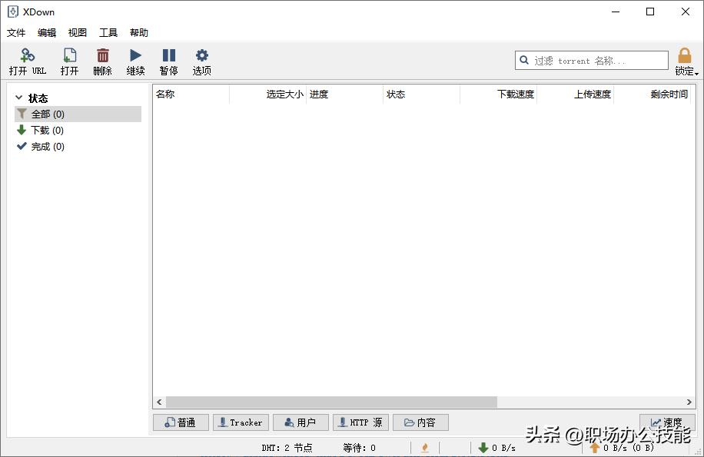This screenshot has width=704, height=457.
Task: Open the 工具 menu
Action: [108, 33]
